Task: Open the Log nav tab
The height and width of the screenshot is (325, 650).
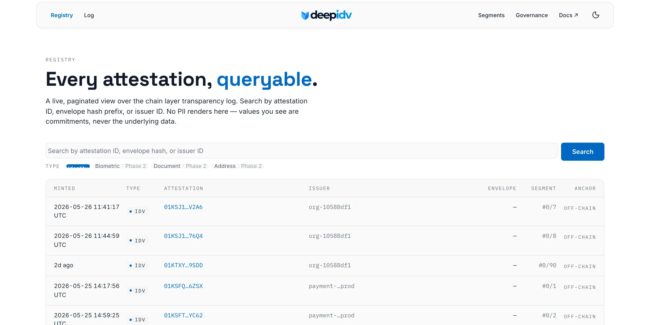Action: coord(89,15)
